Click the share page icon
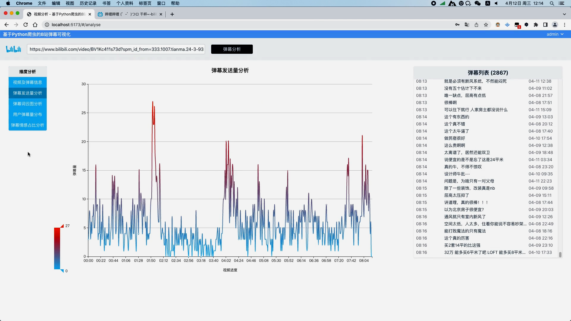Image resolution: width=571 pixels, height=321 pixels. tap(476, 25)
